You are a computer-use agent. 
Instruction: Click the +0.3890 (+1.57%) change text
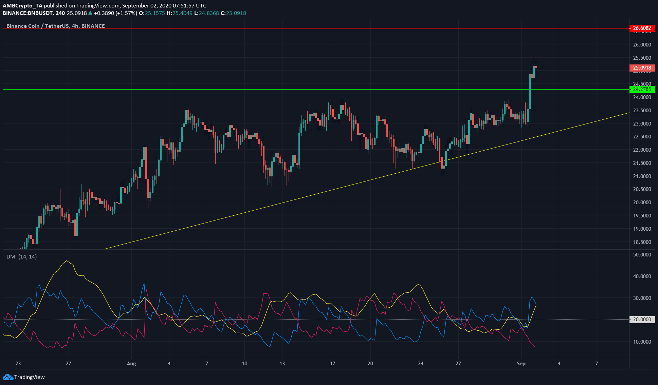116,13
